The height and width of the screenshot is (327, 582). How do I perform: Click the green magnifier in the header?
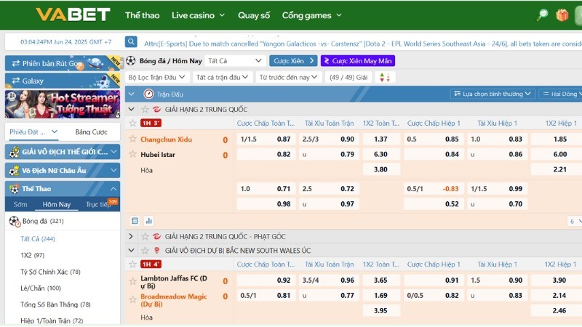[542, 15]
